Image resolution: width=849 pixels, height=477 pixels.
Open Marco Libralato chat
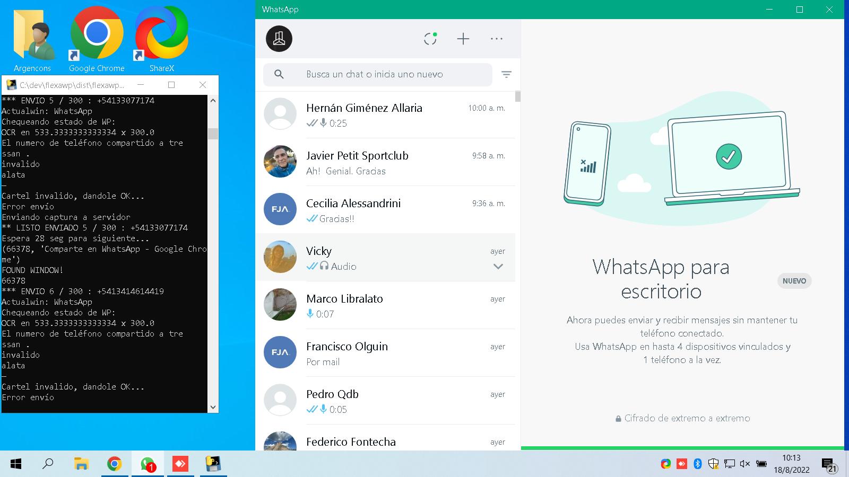(x=385, y=305)
